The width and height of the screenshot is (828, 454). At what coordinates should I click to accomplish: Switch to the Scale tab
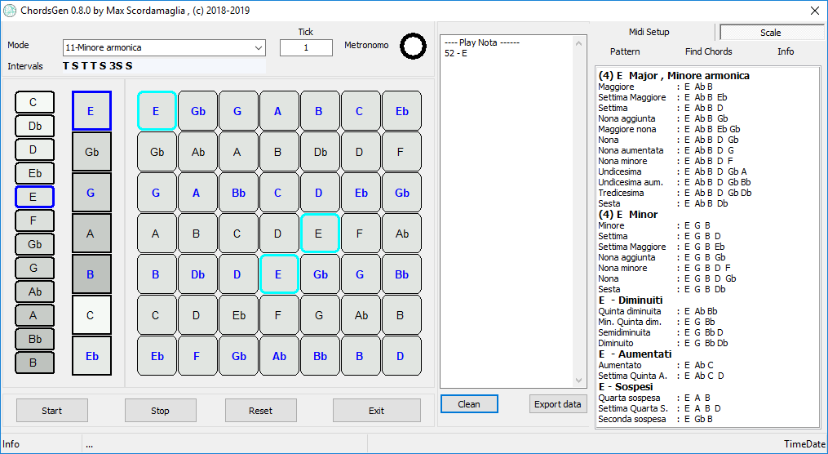coord(770,33)
